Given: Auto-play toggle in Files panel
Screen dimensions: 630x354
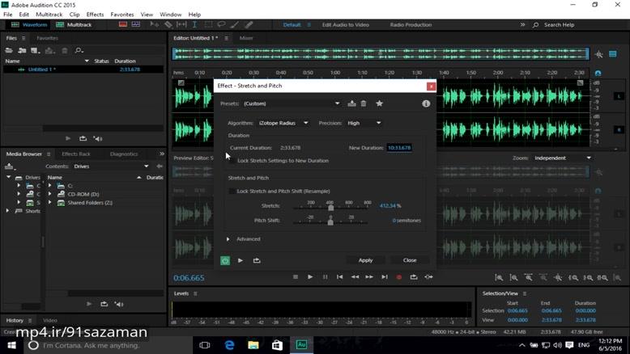Looking at the screenshot, I should tap(98, 138).
